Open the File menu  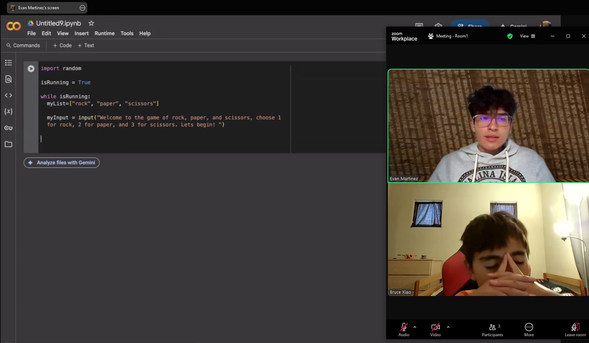click(31, 33)
